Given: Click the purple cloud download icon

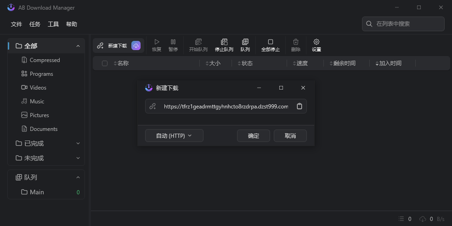Looking at the screenshot, I should 136,45.
